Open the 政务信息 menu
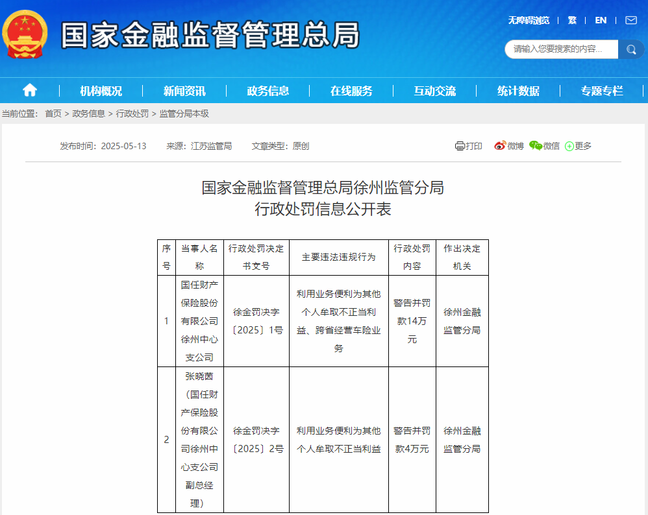This screenshot has width=648, height=515. pos(268,91)
